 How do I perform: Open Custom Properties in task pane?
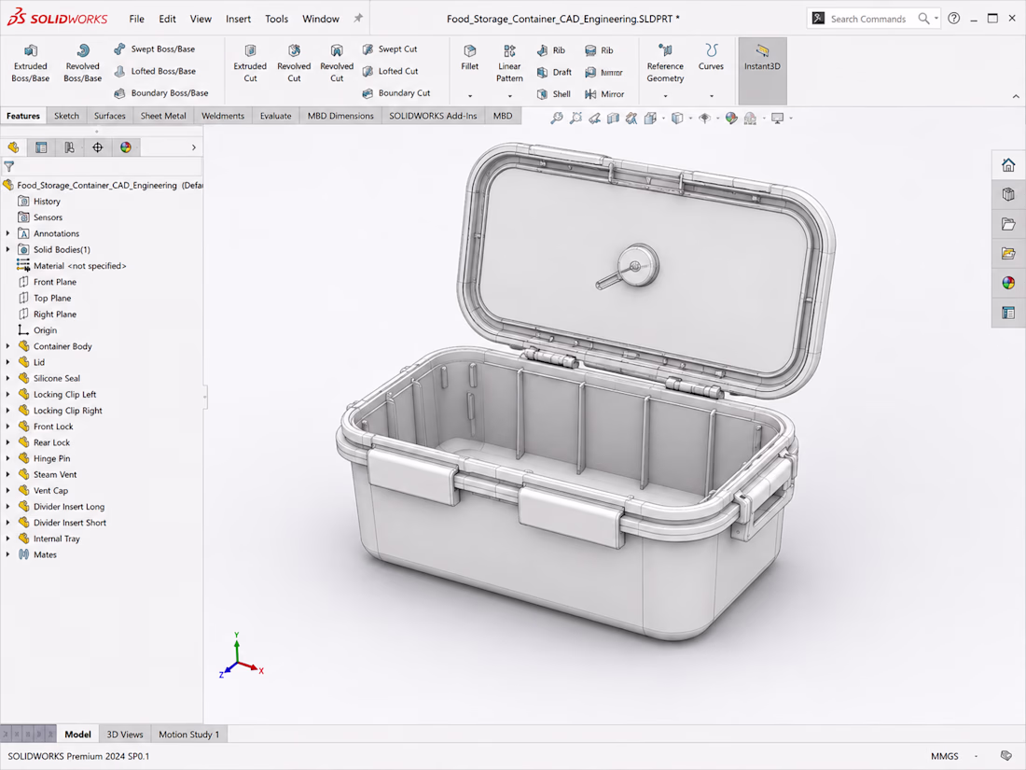1008,313
